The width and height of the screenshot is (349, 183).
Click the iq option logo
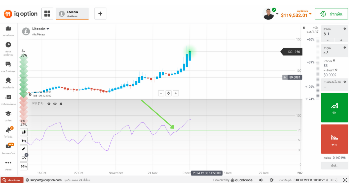click(21, 14)
